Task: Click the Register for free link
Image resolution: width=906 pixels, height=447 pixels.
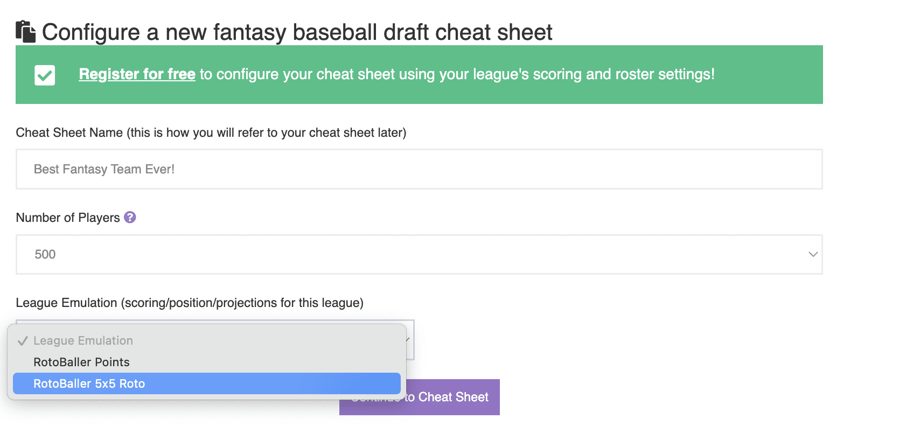Action: (x=137, y=74)
